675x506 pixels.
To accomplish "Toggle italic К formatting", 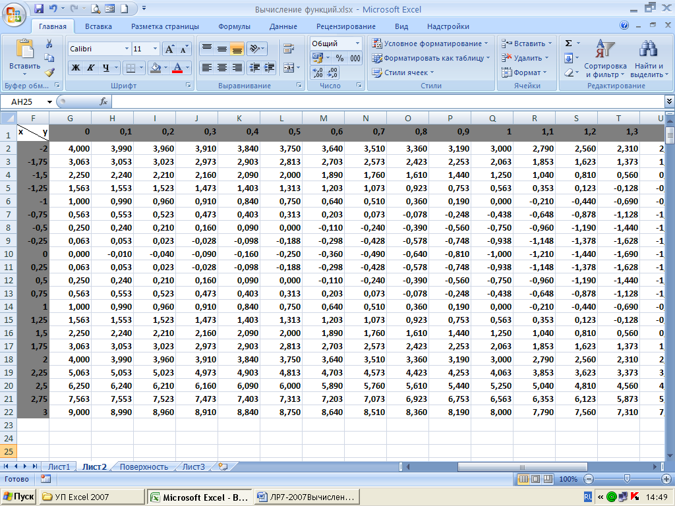I will [x=90, y=68].
